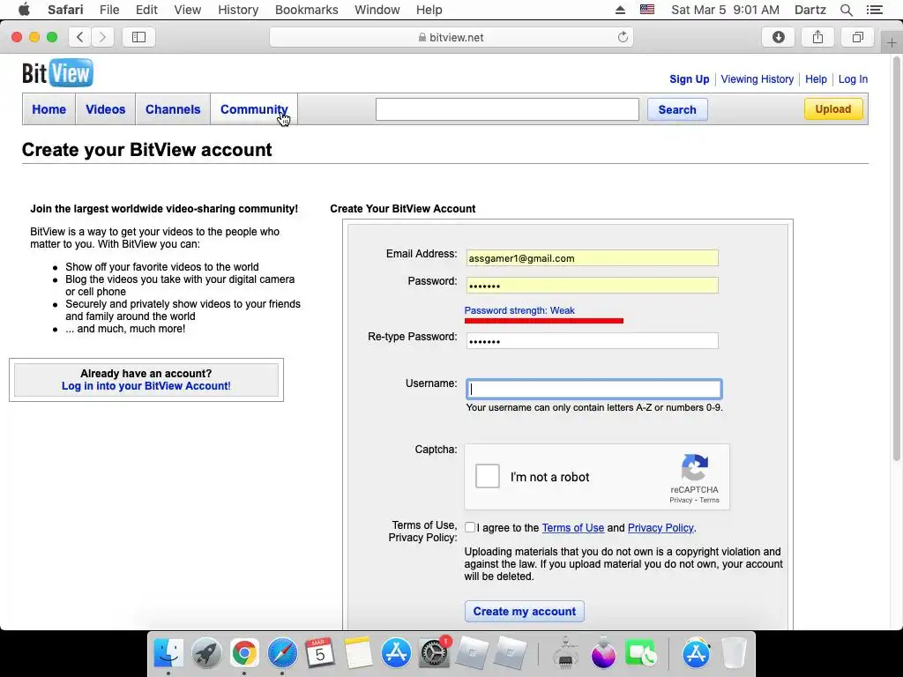
Task: Click the US flag input source
Action: click(647, 10)
